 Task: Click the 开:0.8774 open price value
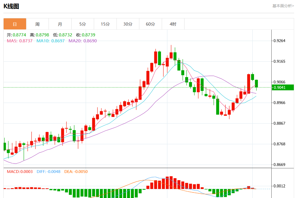tap(16, 35)
